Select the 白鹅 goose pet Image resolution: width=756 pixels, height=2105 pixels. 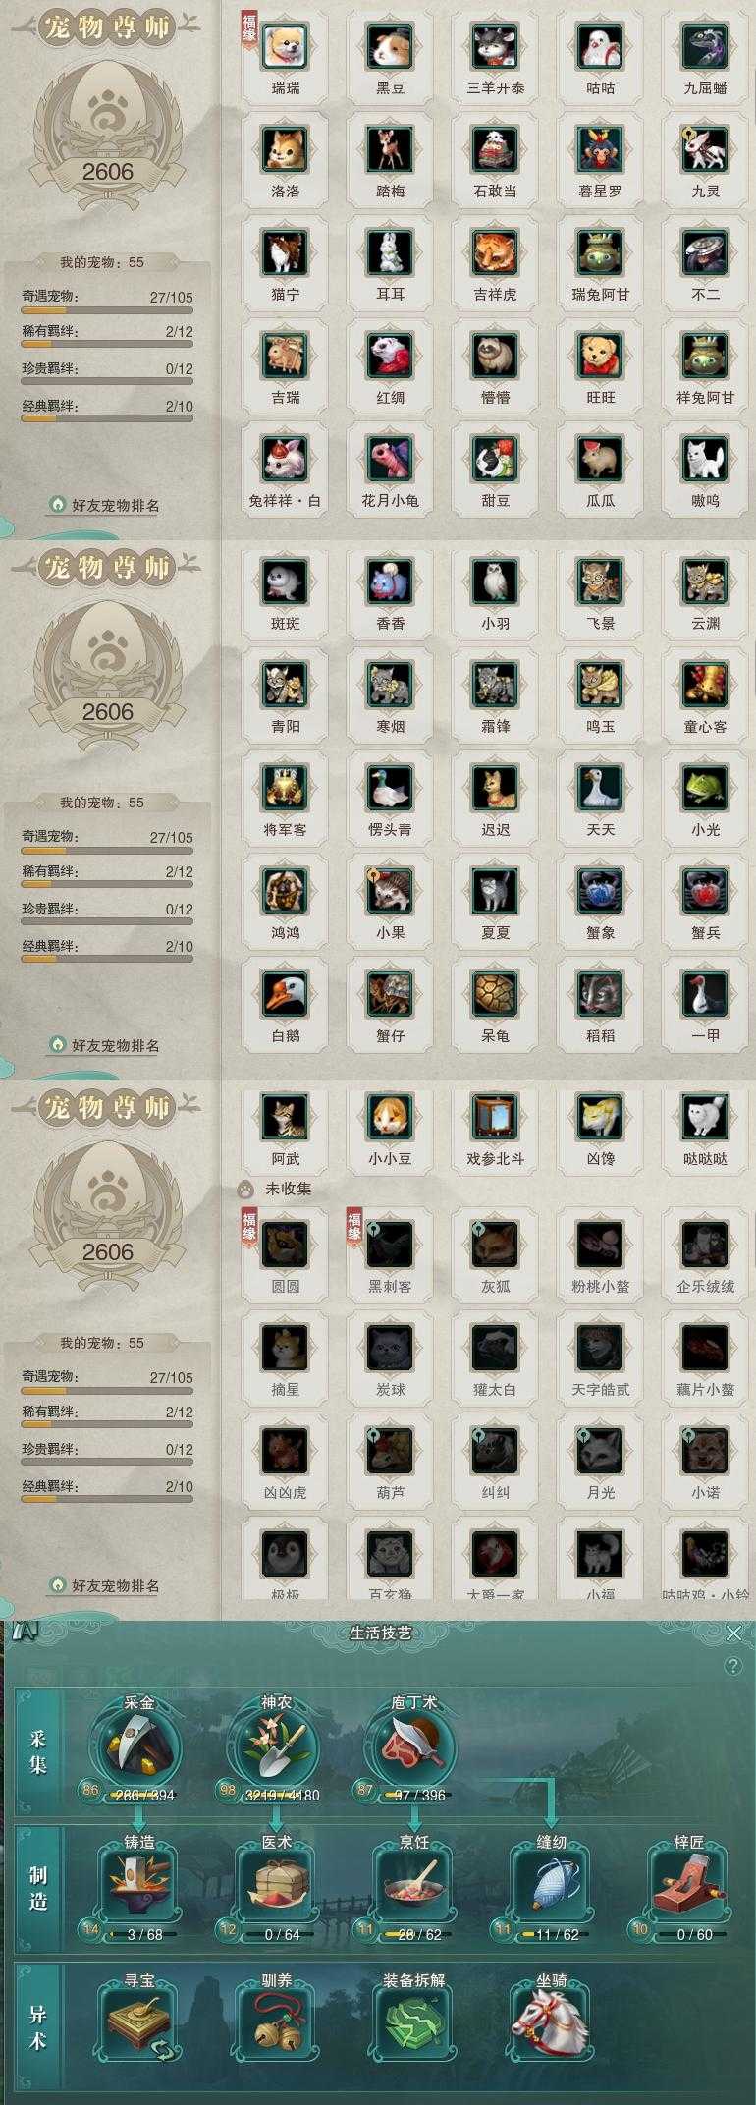(x=286, y=994)
